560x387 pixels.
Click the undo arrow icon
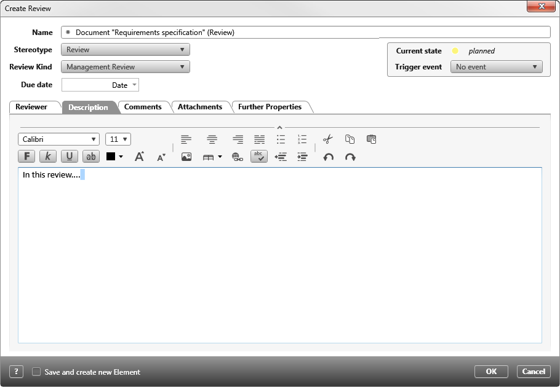coord(328,157)
